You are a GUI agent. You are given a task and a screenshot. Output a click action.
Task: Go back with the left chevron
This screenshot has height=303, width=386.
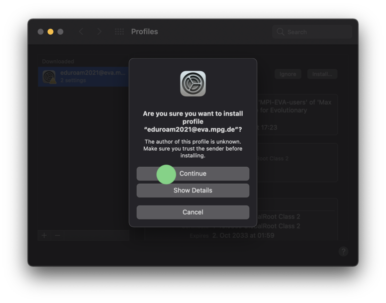tap(81, 32)
